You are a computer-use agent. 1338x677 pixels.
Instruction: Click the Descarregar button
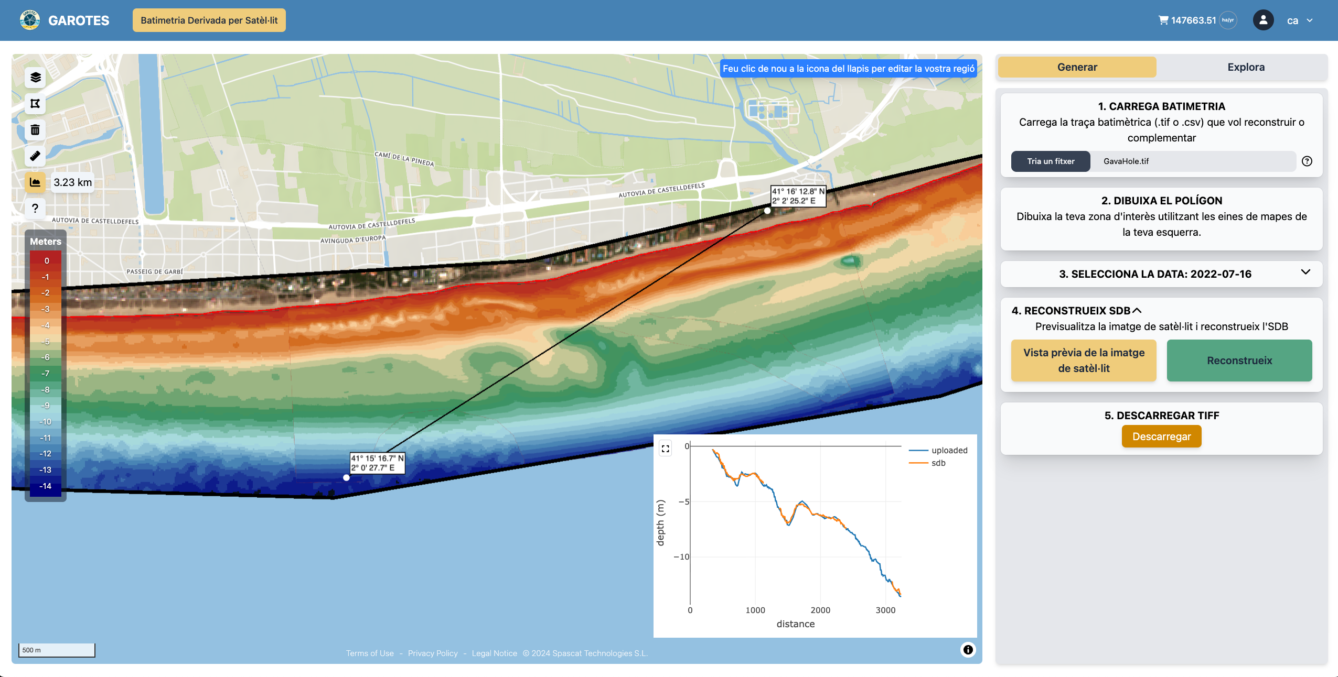pos(1161,436)
